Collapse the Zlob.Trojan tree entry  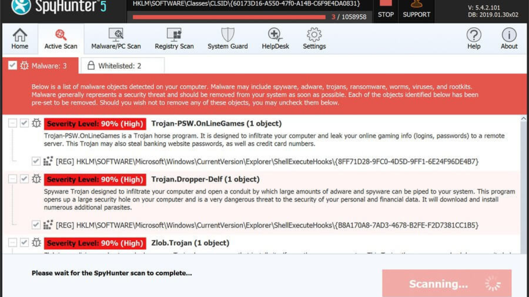click(x=13, y=243)
